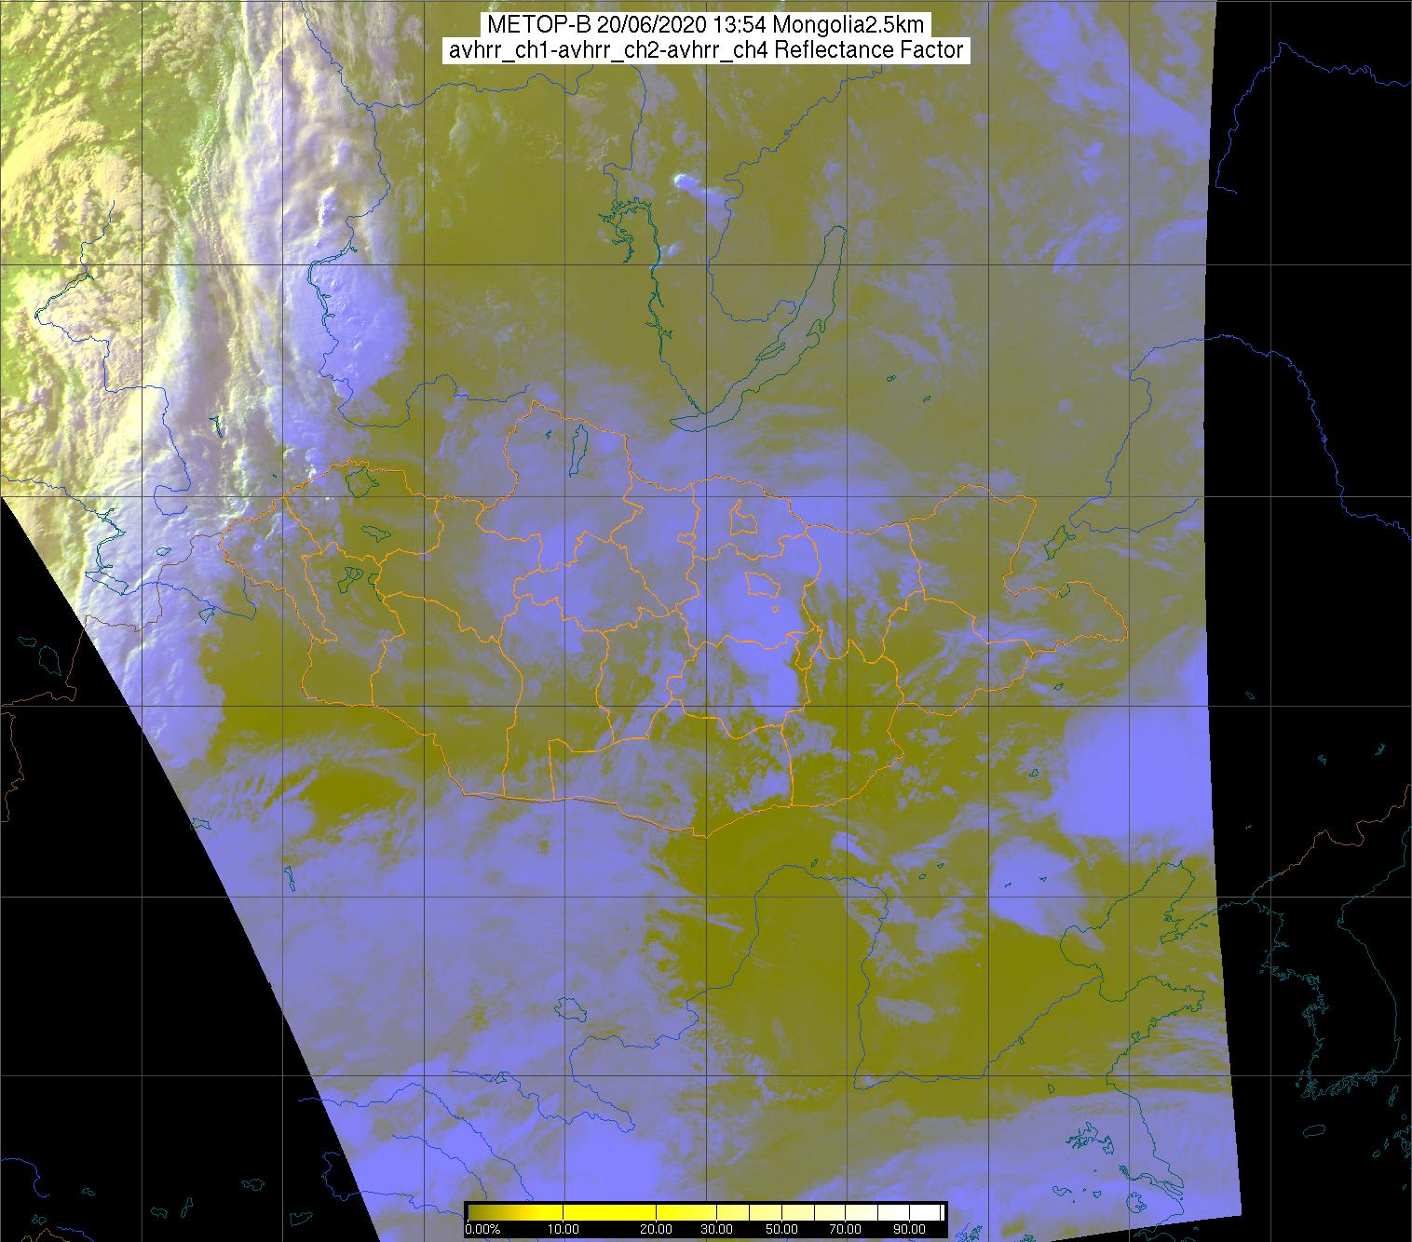Image resolution: width=1412 pixels, height=1242 pixels.
Task: Click the white end of the reflectance color scale
Action: 925,1212
